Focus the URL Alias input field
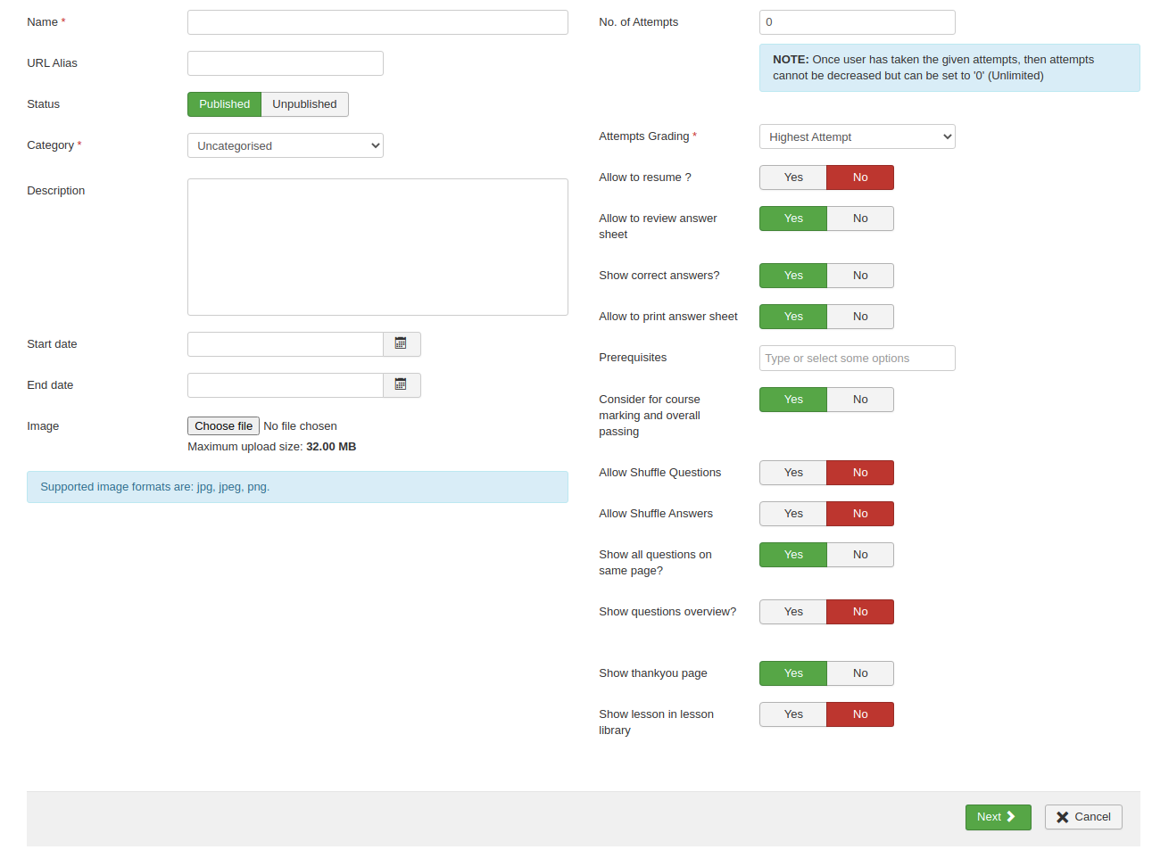 pyautogui.click(x=285, y=63)
